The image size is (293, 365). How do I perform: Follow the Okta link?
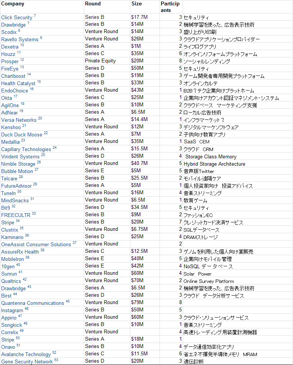coord(7,98)
